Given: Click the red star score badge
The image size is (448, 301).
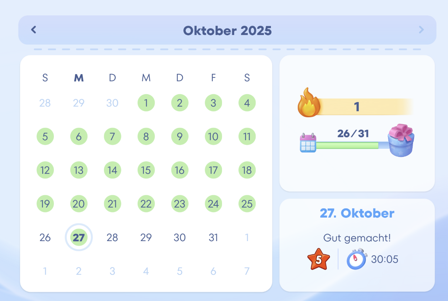Looking at the screenshot, I should tap(319, 259).
